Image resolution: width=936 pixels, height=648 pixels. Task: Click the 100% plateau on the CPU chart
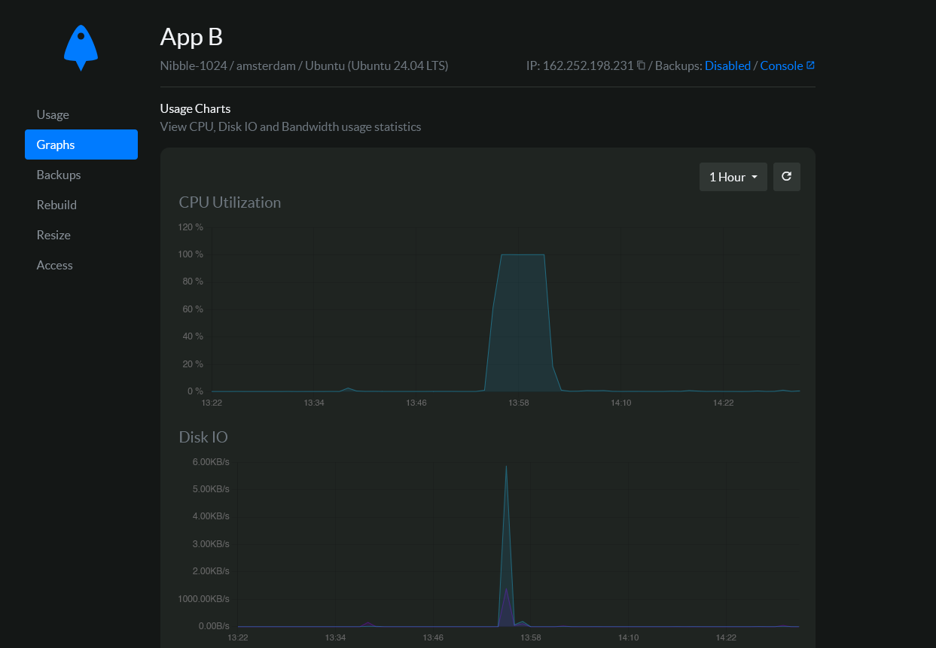point(523,255)
